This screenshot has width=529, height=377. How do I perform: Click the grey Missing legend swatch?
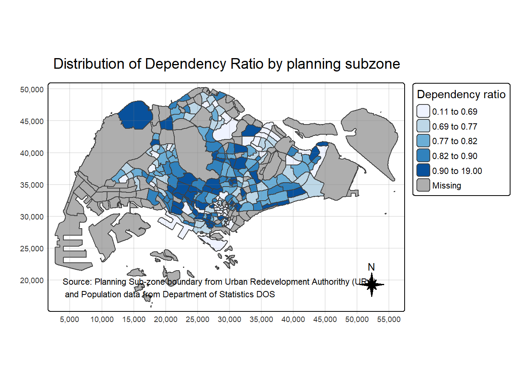[423, 185]
